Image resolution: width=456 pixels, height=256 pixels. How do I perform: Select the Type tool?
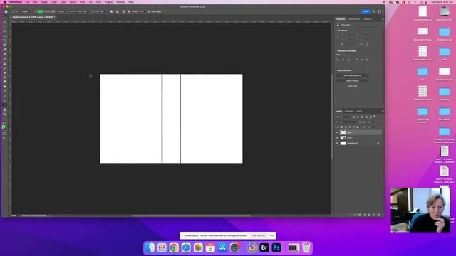pyautogui.click(x=5, y=96)
